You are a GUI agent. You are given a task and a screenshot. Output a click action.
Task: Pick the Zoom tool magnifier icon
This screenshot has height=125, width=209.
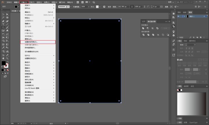click(x=7, y=58)
